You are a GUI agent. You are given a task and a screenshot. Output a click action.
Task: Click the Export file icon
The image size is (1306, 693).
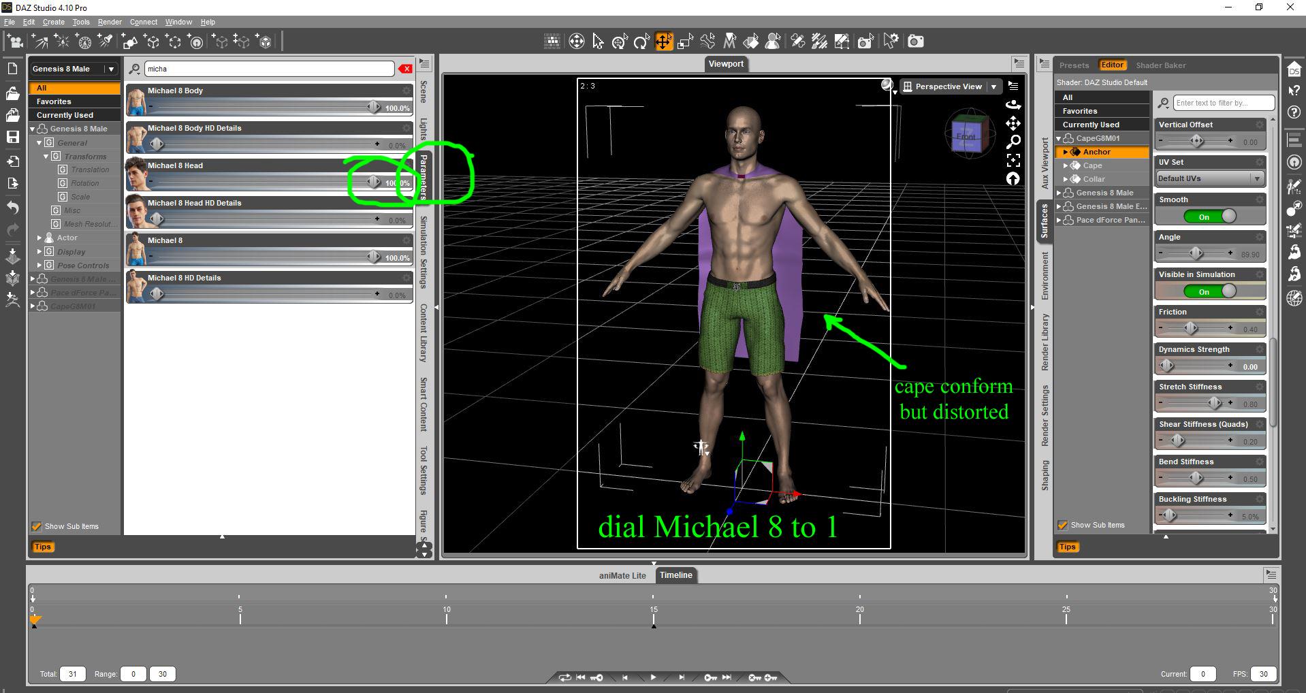point(12,183)
